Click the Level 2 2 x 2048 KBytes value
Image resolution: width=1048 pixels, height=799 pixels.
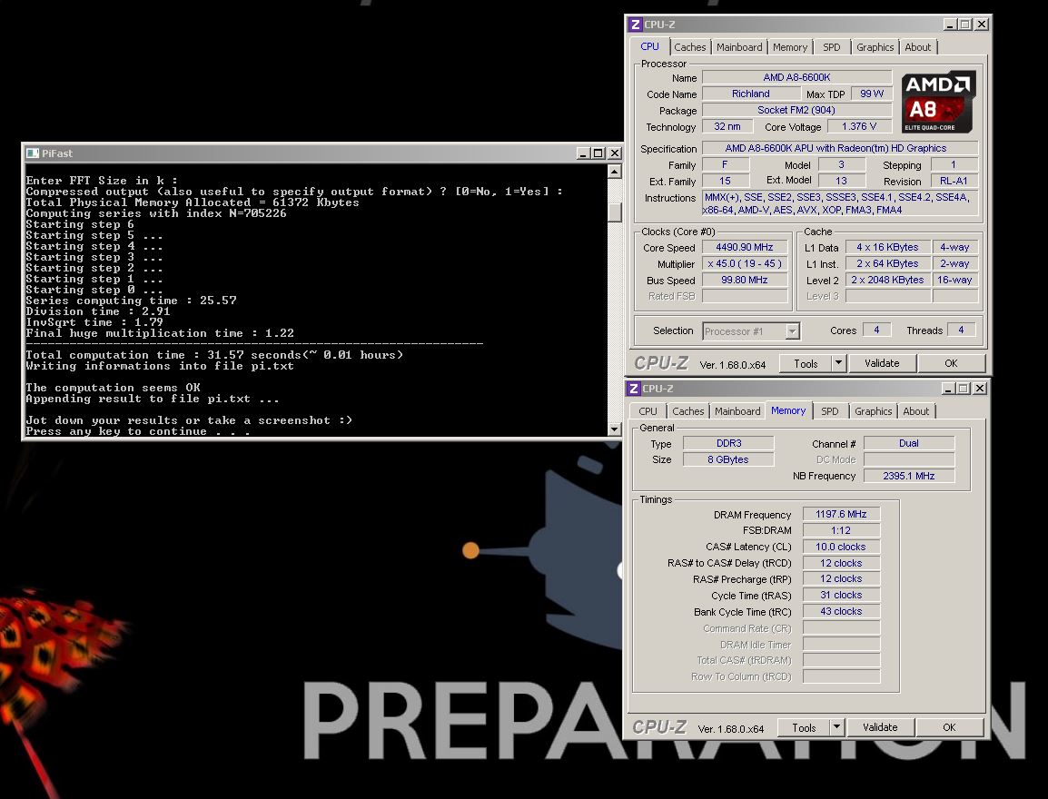tap(887, 280)
